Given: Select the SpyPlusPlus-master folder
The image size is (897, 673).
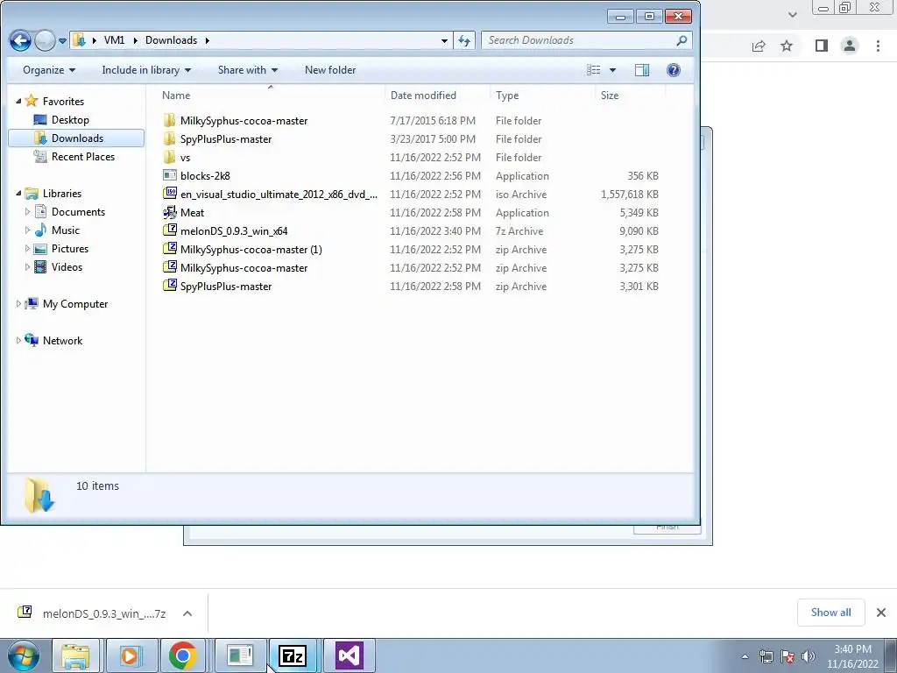Looking at the screenshot, I should point(225,139).
